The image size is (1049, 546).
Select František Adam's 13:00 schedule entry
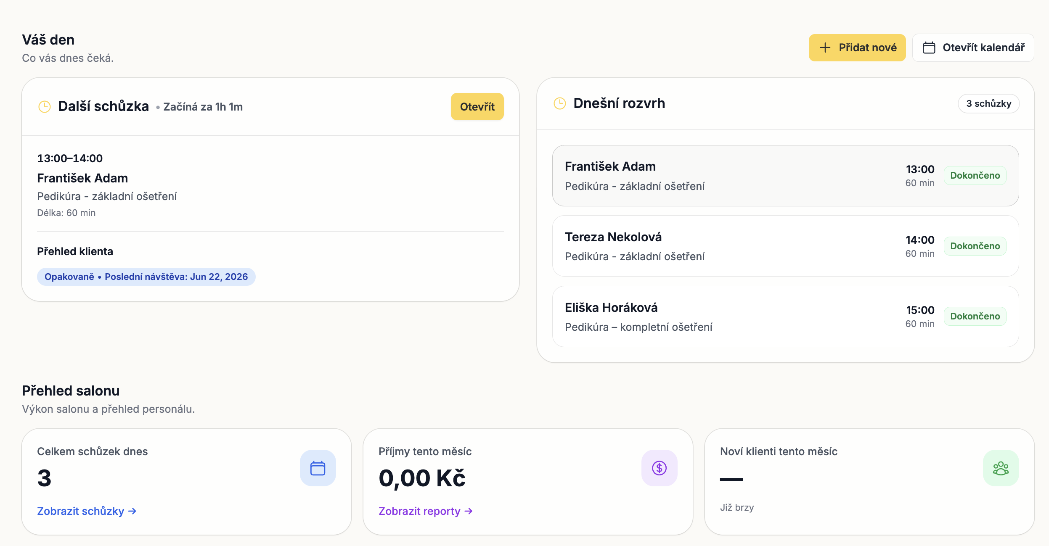(785, 176)
